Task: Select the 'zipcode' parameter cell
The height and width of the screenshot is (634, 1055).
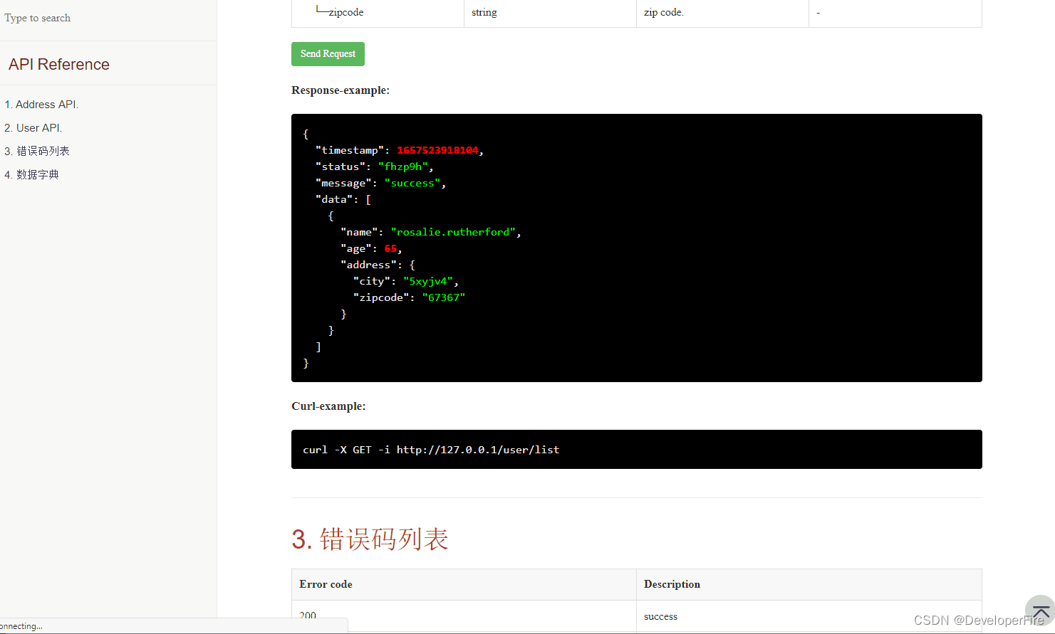Action: click(378, 13)
